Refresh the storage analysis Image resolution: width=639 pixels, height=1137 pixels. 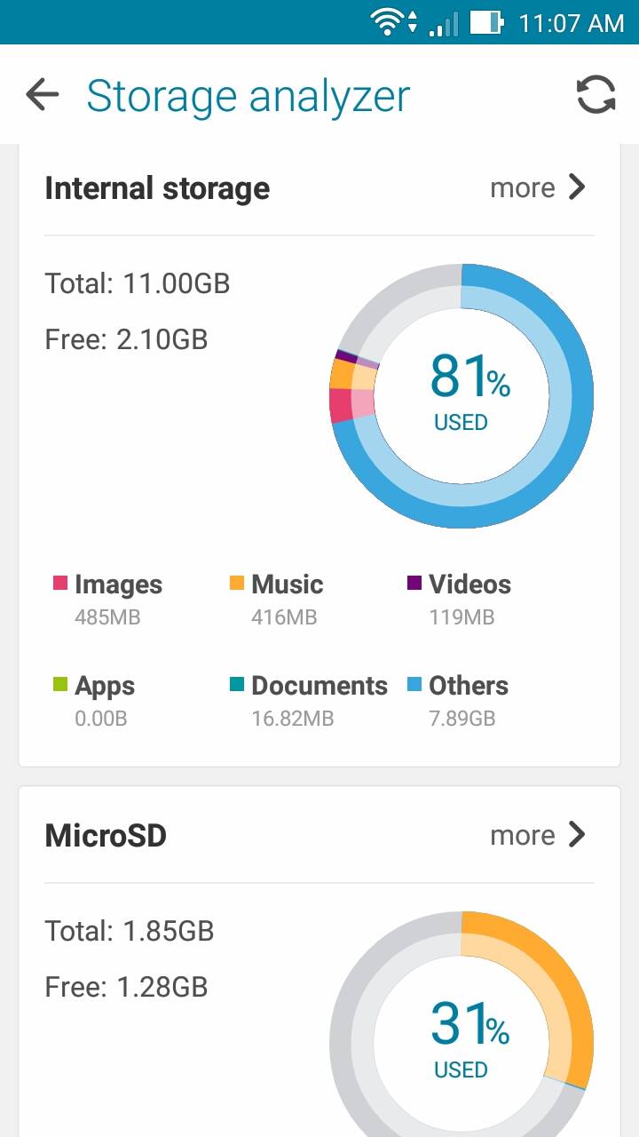[x=596, y=95]
